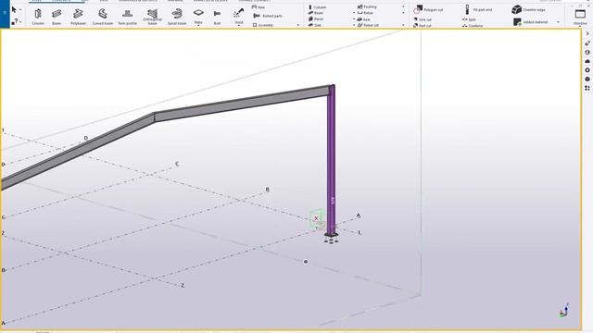Open the concrete Beam dropdown arrow
593x333 pixels.
pos(354,13)
